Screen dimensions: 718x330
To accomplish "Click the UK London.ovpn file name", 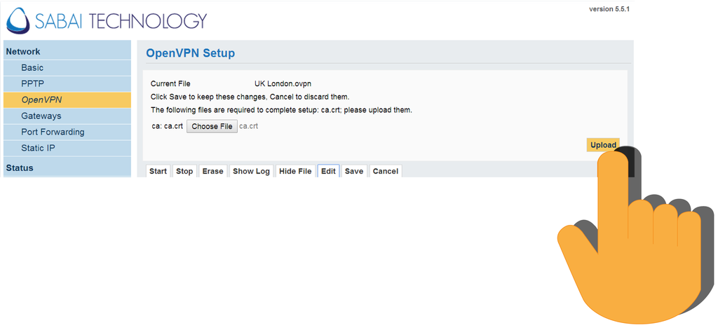I will click(x=283, y=84).
